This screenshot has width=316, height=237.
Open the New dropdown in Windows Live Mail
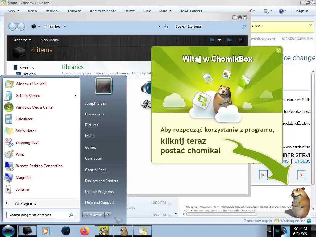[x=18, y=11]
